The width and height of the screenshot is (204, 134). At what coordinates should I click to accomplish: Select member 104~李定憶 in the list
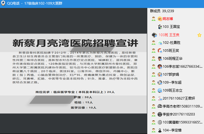coord(172,130)
